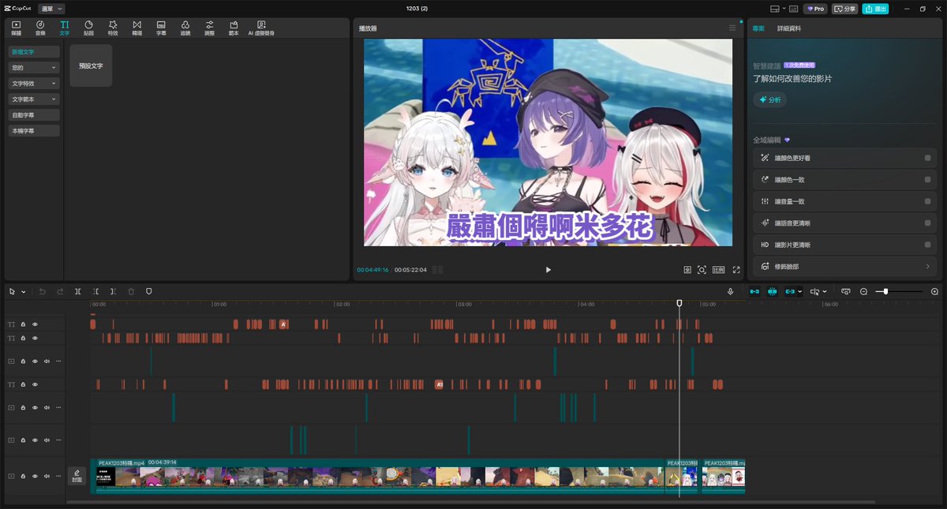Select 新增文字 in the sidebar

click(x=34, y=52)
